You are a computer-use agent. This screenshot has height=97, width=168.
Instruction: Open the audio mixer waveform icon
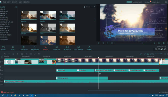(x=145, y=54)
